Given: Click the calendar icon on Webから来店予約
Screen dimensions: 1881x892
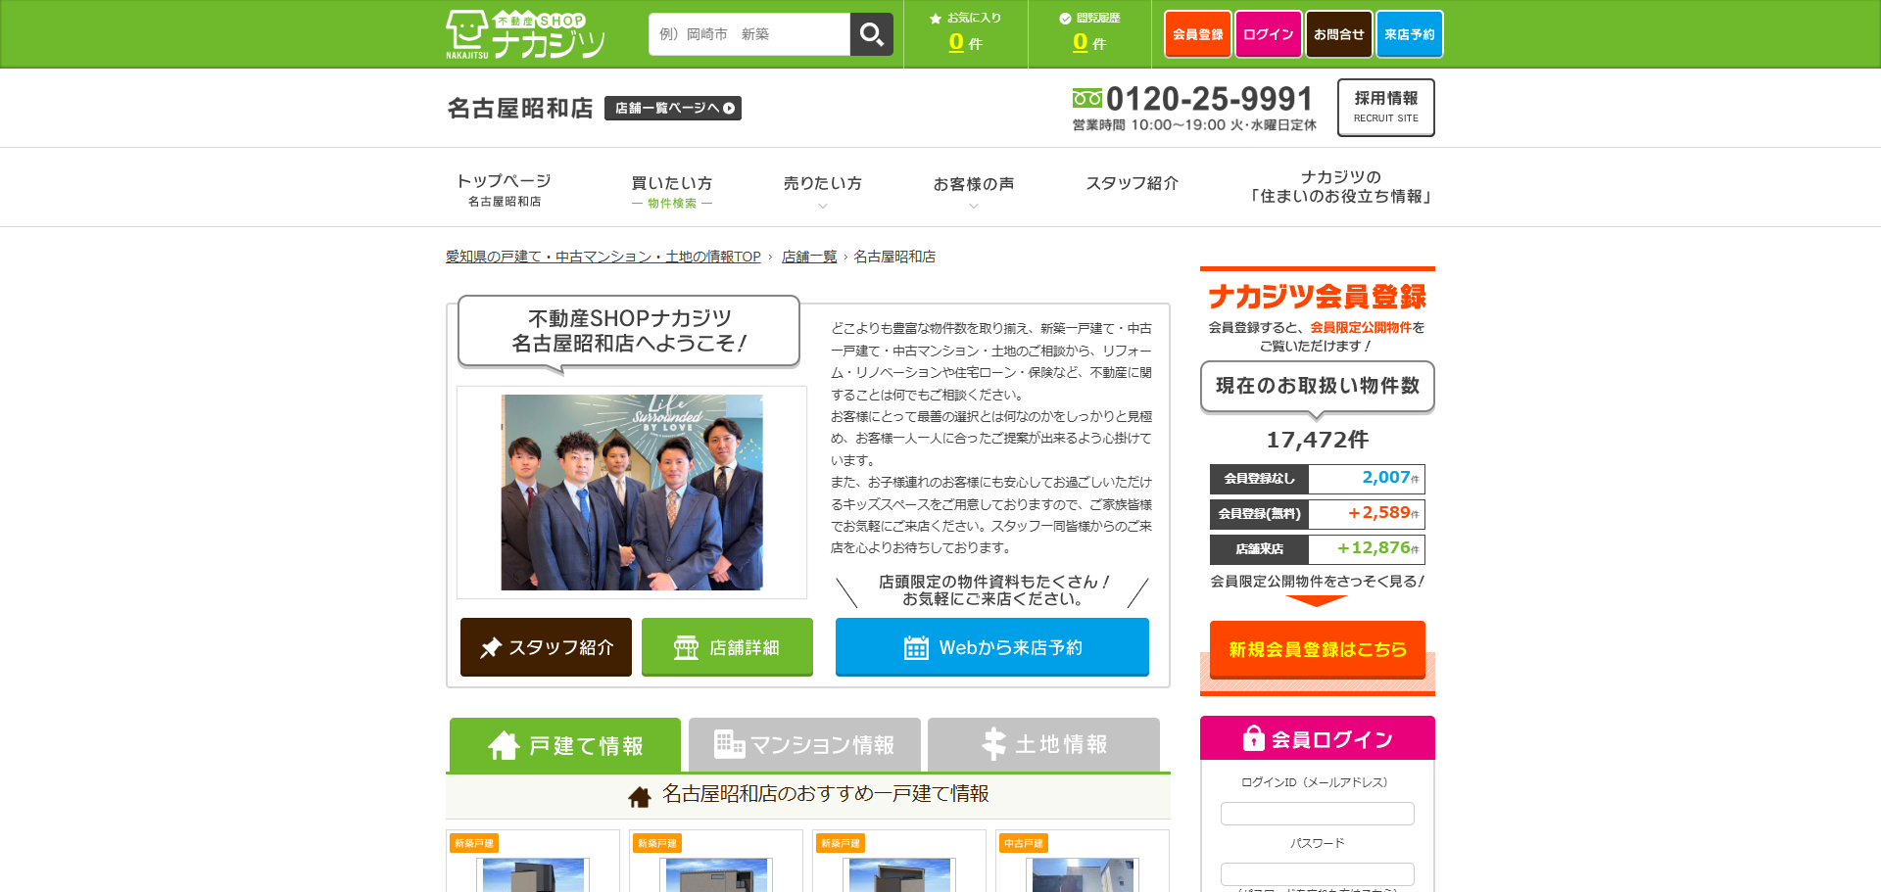Looking at the screenshot, I should [x=916, y=648].
